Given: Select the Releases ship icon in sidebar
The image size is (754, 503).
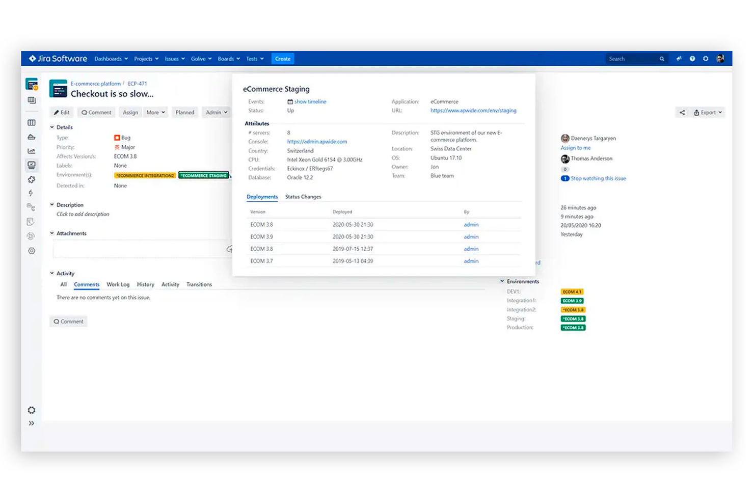Looking at the screenshot, I should click(31, 137).
